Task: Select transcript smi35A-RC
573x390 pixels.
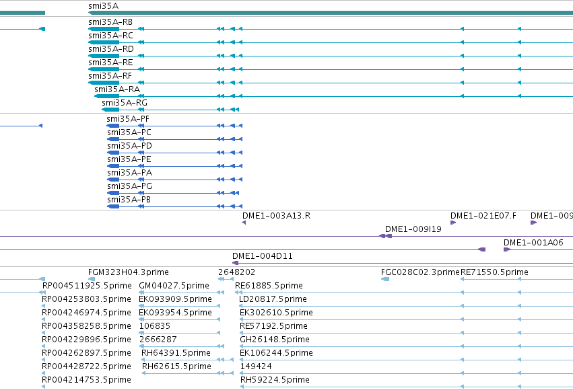Action: click(110, 36)
